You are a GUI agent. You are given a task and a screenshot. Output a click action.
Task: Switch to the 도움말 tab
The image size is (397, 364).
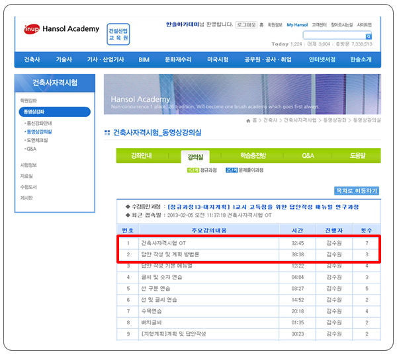click(x=357, y=156)
